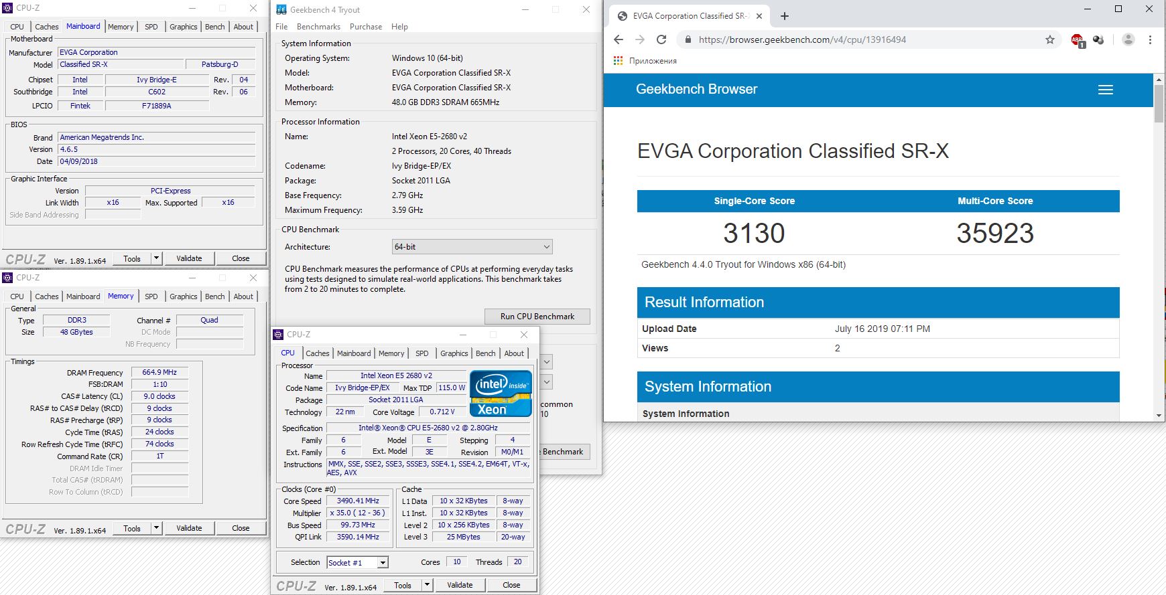Viewport: 1166px width, 595px height.
Task: Click the BIOS Date value 04/09/2018
Action: (x=157, y=161)
